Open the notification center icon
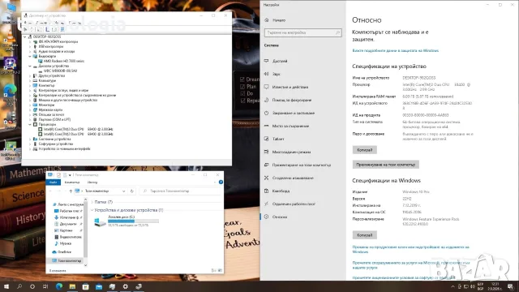Image resolution: width=519 pixels, height=292 pixels. click(x=510, y=286)
